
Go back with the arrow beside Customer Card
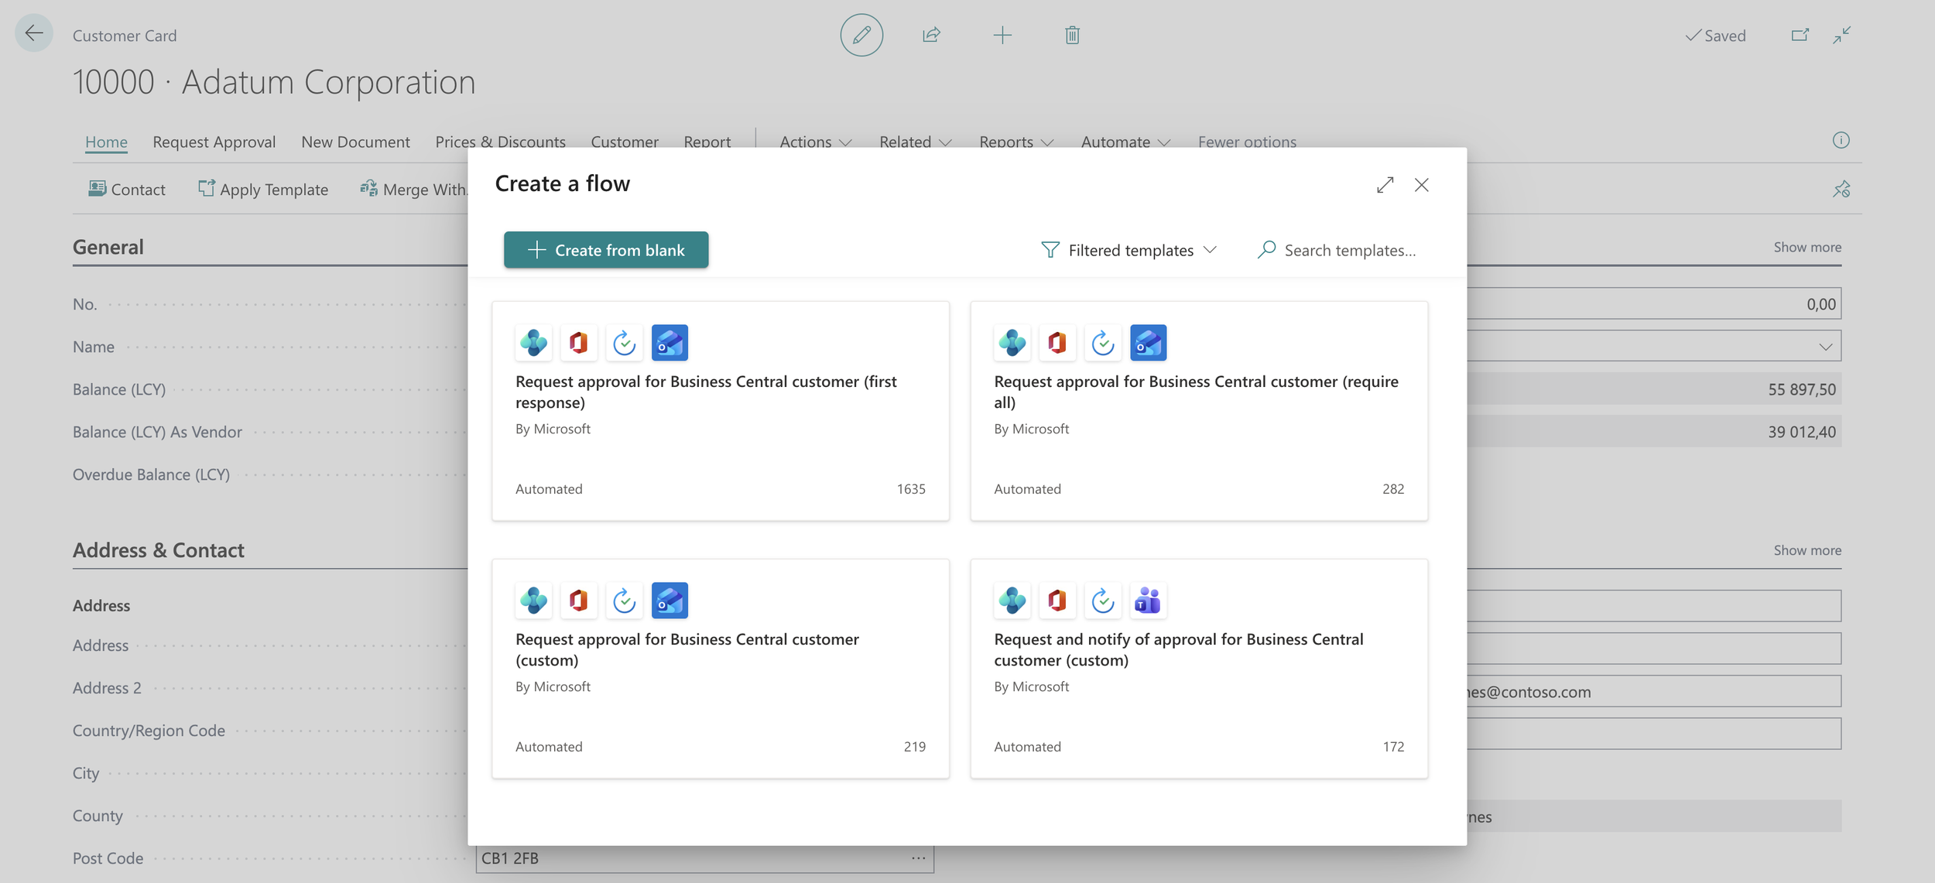click(x=34, y=33)
